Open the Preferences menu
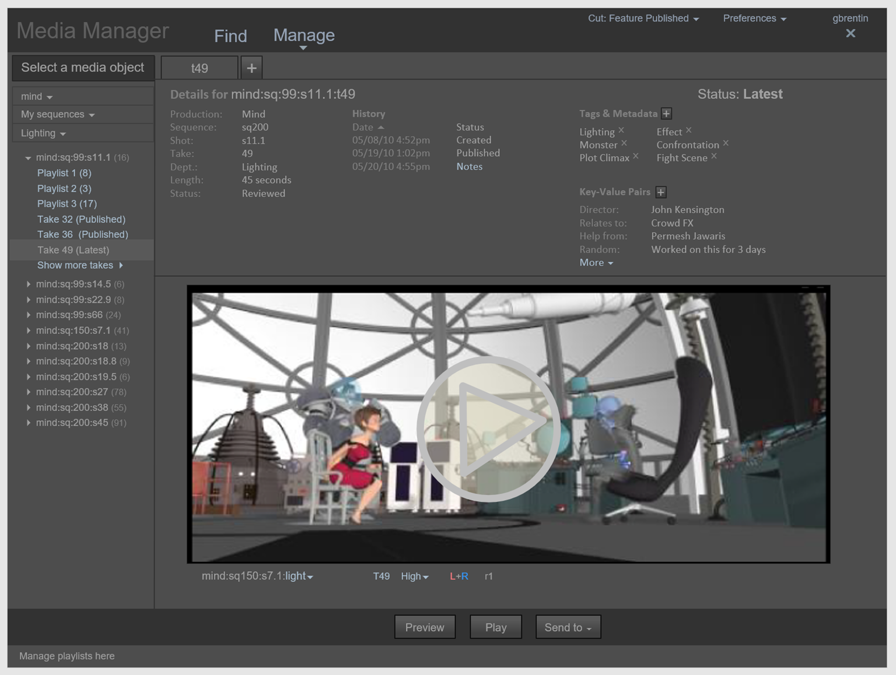896x675 pixels. click(754, 19)
